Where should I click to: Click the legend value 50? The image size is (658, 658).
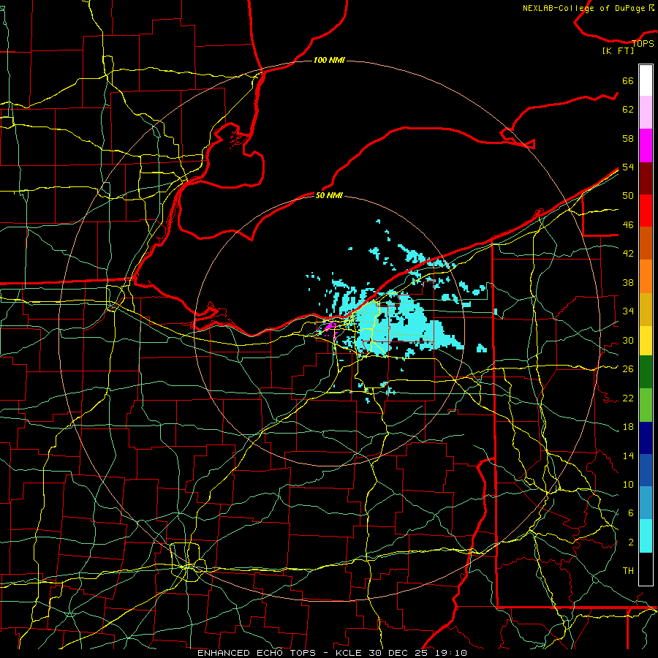(628, 195)
